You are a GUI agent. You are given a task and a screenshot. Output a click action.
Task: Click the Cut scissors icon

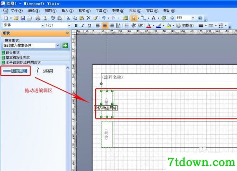pos(68,18)
